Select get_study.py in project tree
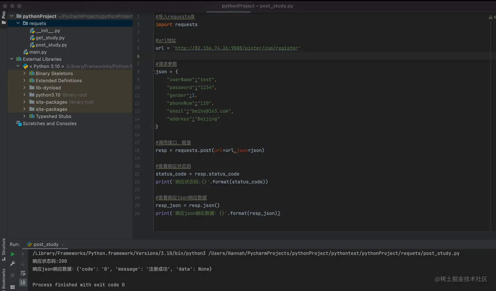This screenshot has height=291, width=496. click(50, 38)
